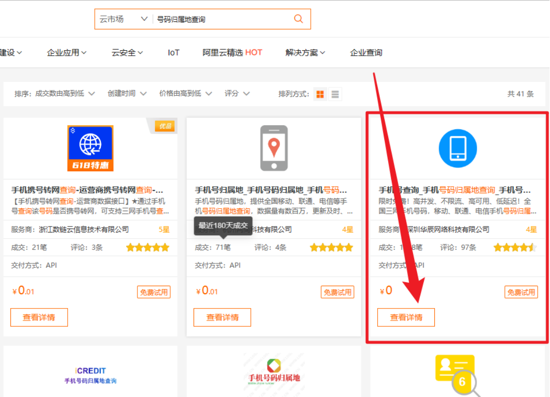Sort by 成交数由高到低
The width and height of the screenshot is (550, 397).
(65, 94)
